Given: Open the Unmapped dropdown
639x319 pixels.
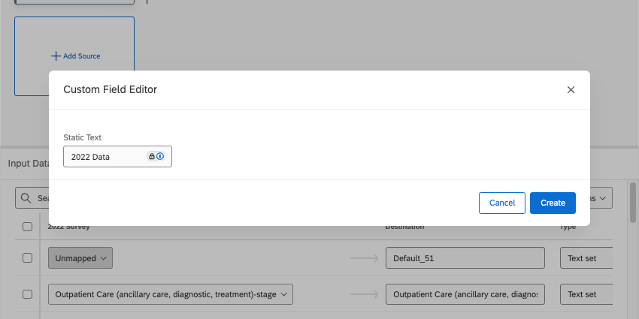Looking at the screenshot, I should (x=80, y=258).
